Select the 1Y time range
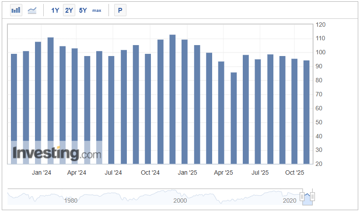The width and height of the screenshot is (360, 211). click(55, 10)
